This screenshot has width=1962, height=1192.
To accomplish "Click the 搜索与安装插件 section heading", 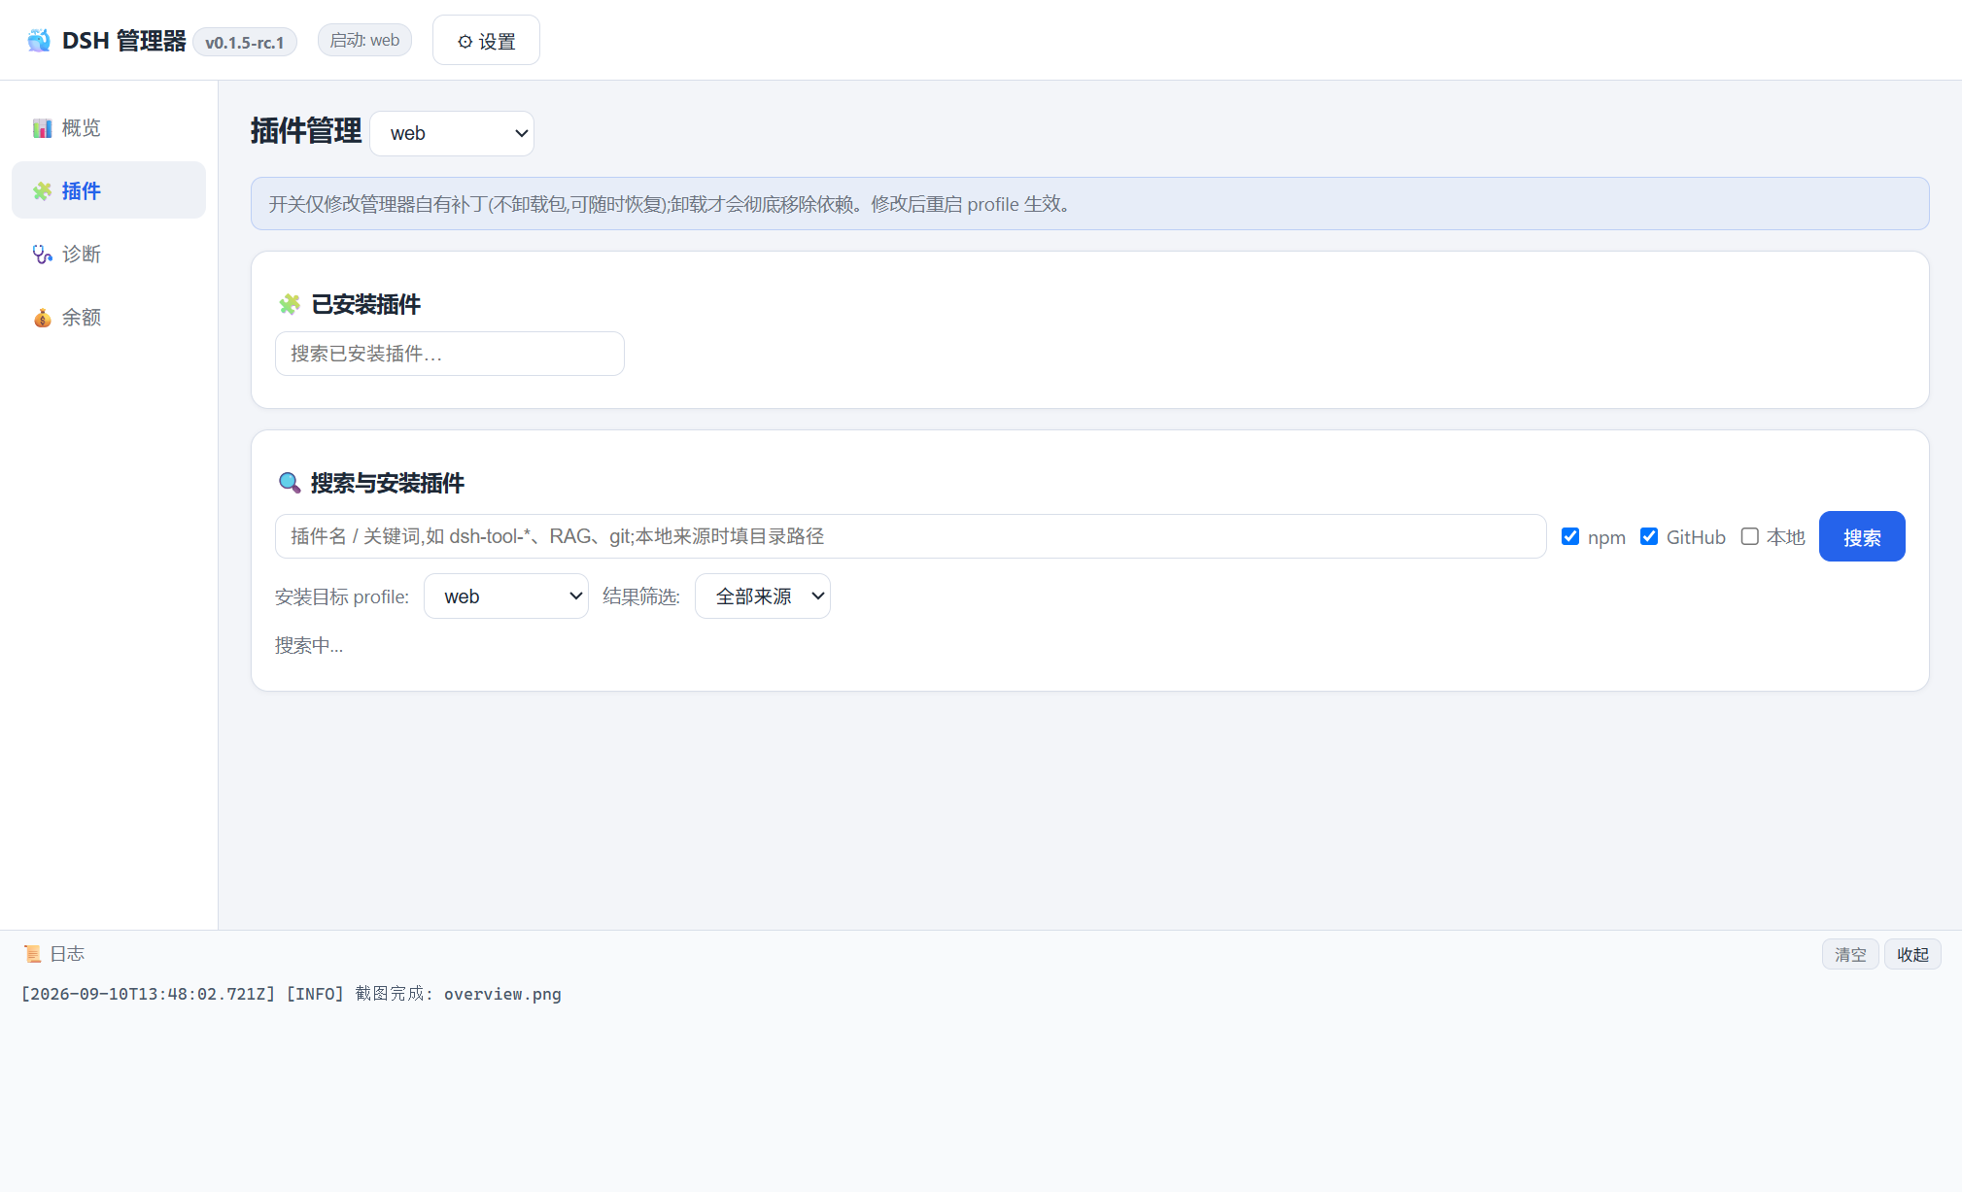I will click(388, 483).
